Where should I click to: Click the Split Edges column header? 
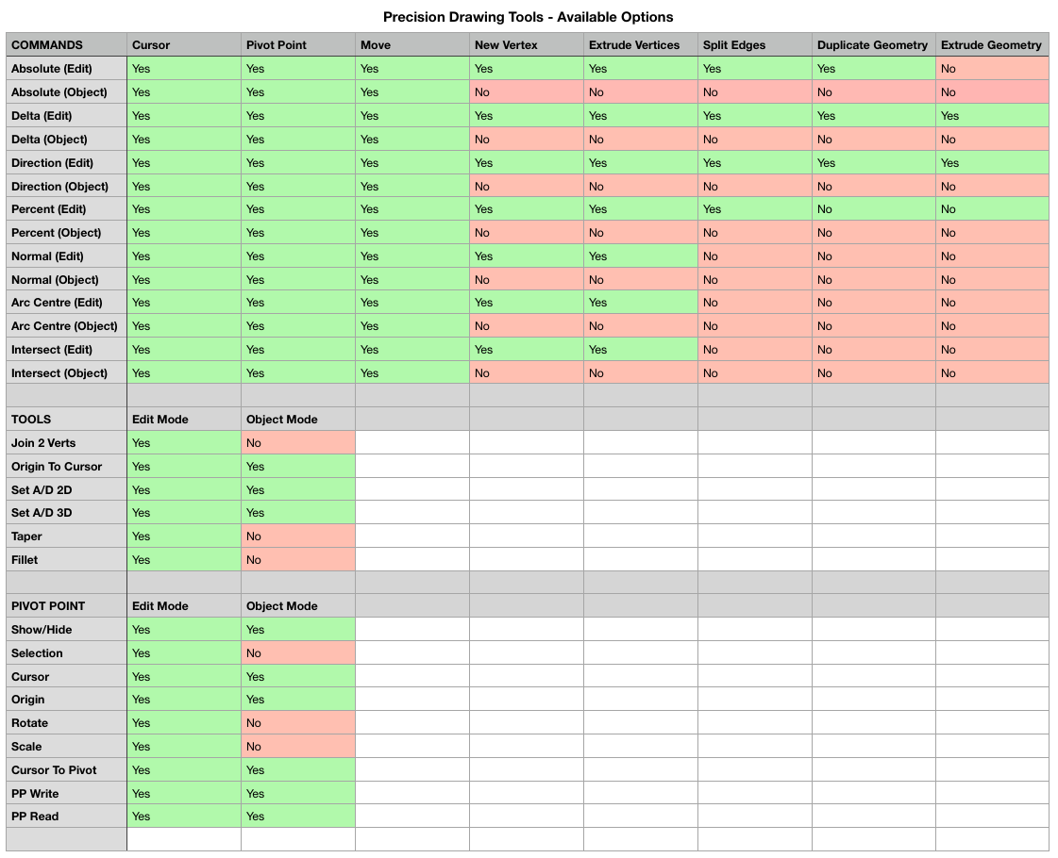754,45
